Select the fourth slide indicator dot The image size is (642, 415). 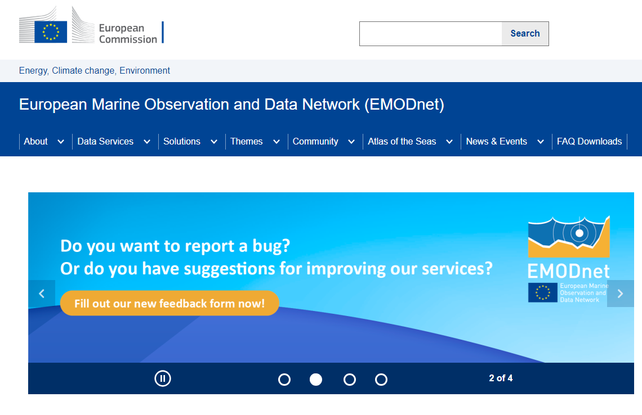[381, 380]
